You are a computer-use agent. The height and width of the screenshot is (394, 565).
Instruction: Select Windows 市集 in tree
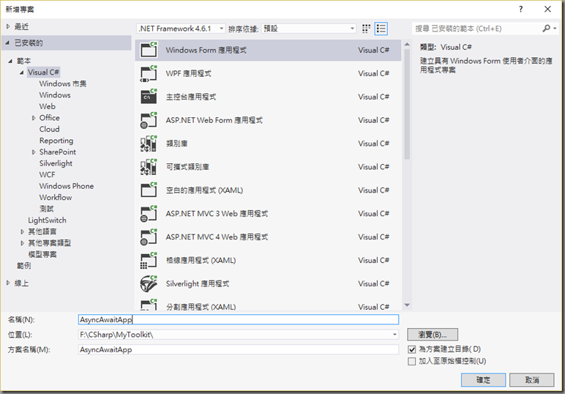tap(63, 83)
